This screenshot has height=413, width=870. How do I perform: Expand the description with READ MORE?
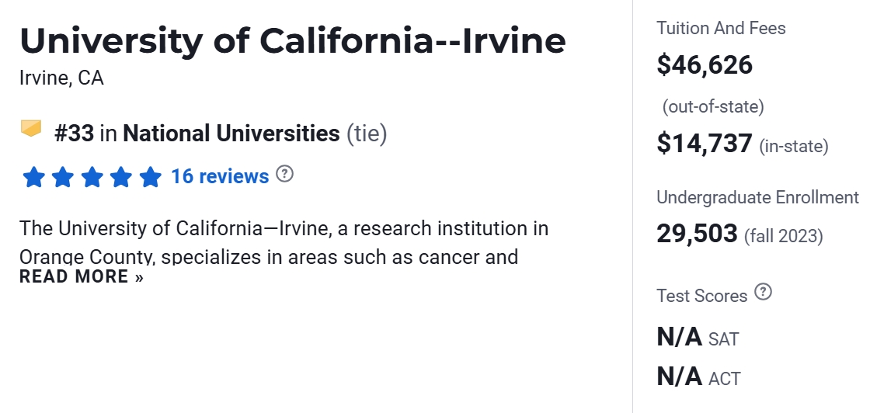coord(82,277)
